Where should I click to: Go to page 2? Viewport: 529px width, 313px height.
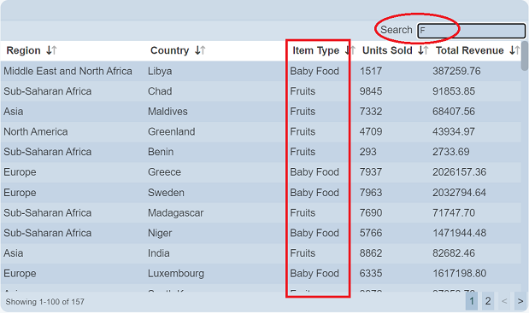(x=488, y=301)
